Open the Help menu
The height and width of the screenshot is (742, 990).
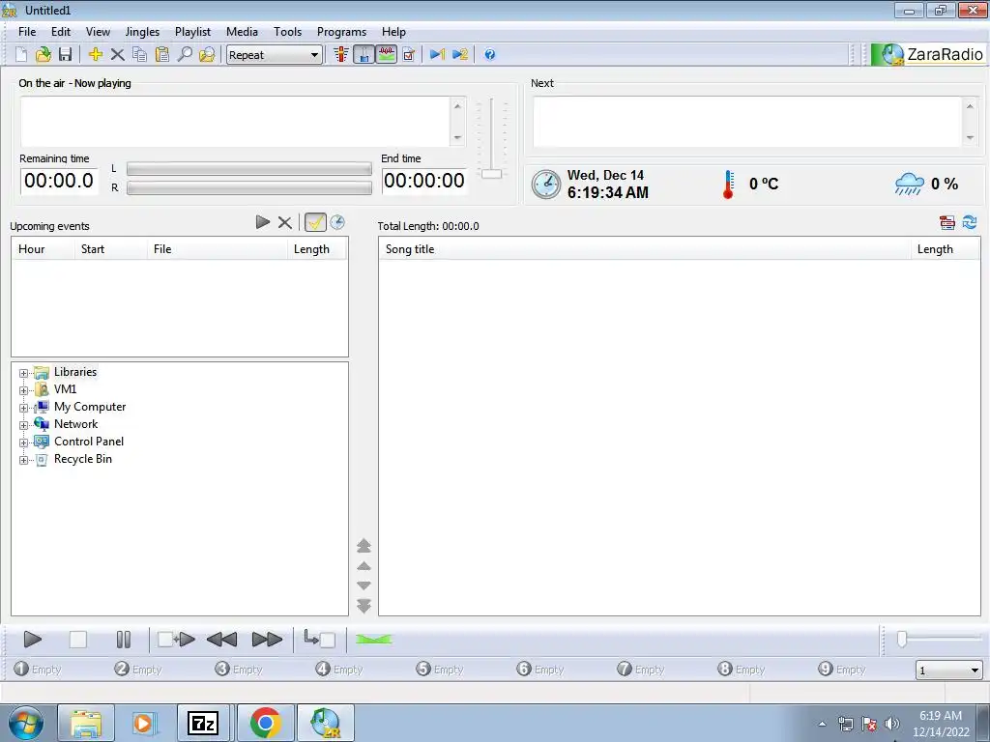point(393,32)
